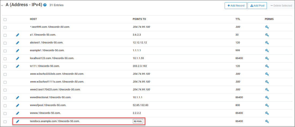Select the IP address 12.12.12.12
The image size is (295, 127).
pyautogui.click(x=139, y=43)
